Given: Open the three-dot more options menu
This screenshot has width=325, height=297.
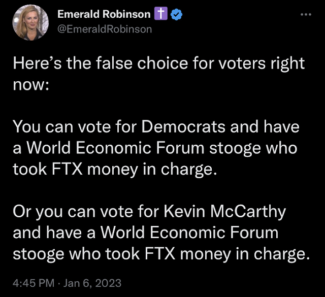Looking at the screenshot, I should point(305,15).
